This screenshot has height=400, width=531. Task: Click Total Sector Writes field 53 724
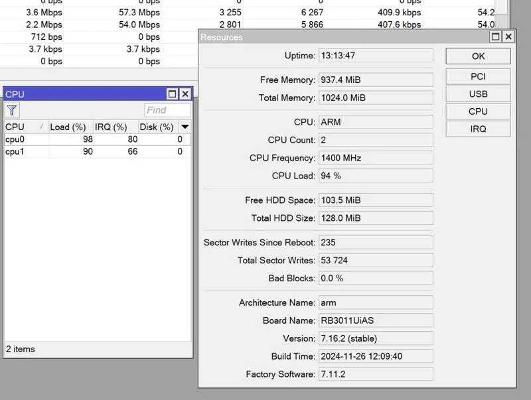pos(376,260)
